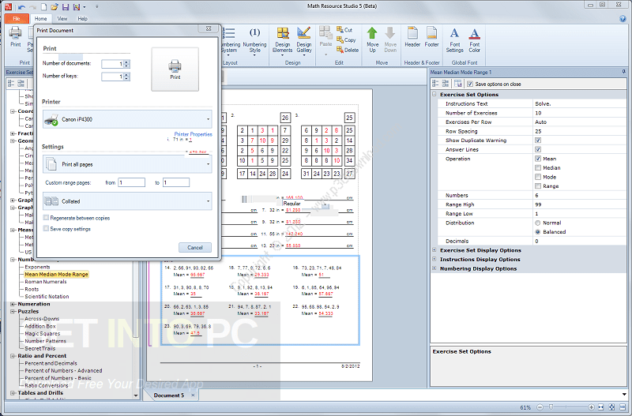Toggle Show Duplicate Warning checkbox

click(538, 141)
